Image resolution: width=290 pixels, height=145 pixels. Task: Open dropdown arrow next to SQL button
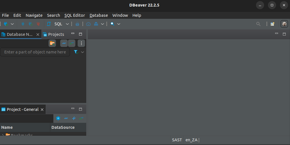coord(67,24)
